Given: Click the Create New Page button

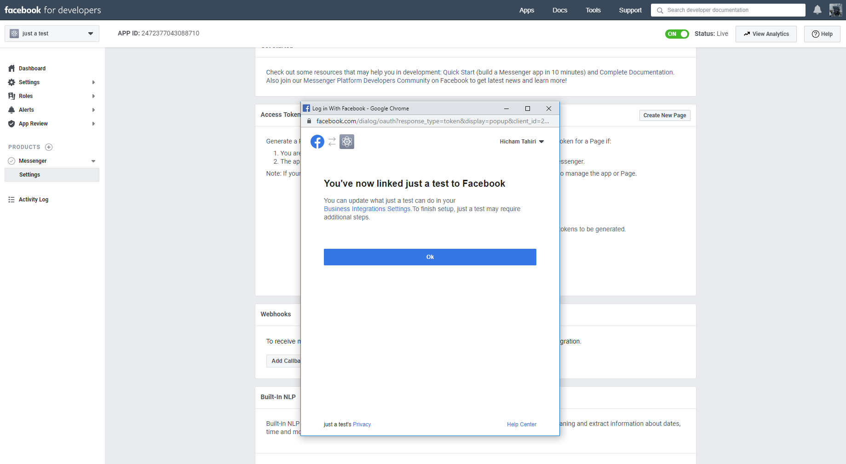Looking at the screenshot, I should click(665, 115).
